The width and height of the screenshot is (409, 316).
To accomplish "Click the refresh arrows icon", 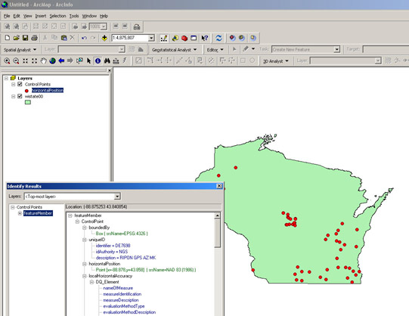I will (x=218, y=38).
